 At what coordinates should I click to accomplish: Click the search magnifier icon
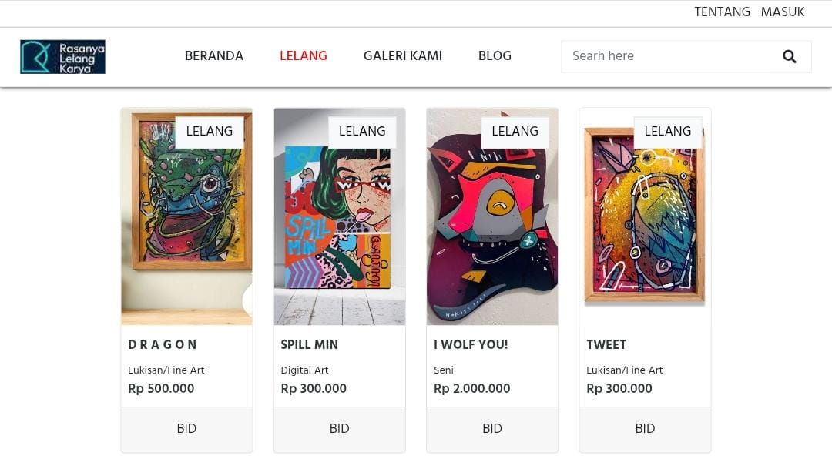pos(789,56)
